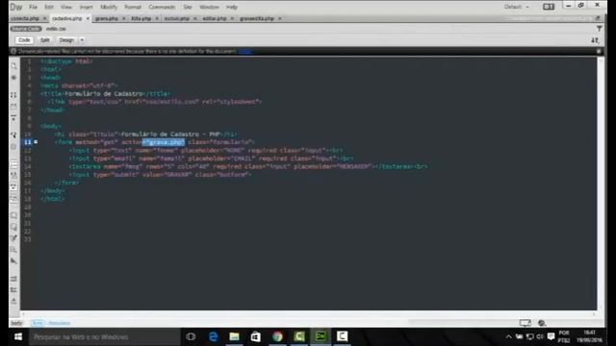
Task: Click the filter related files funnel icon
Action: click(x=599, y=28)
